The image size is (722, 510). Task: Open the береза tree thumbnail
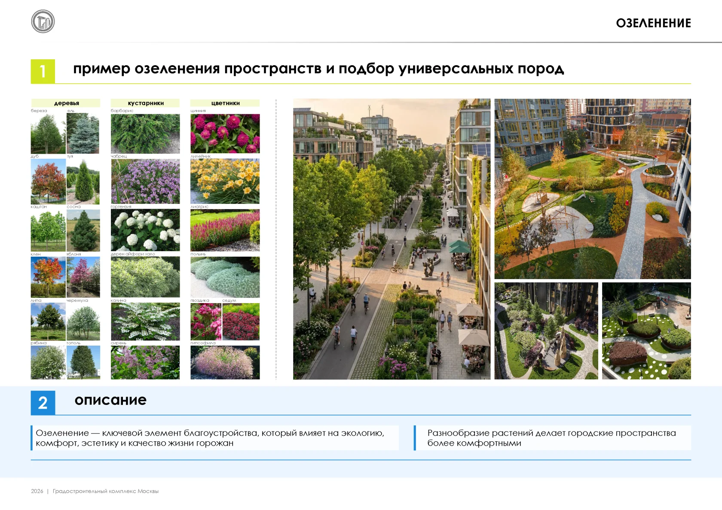coord(48,134)
